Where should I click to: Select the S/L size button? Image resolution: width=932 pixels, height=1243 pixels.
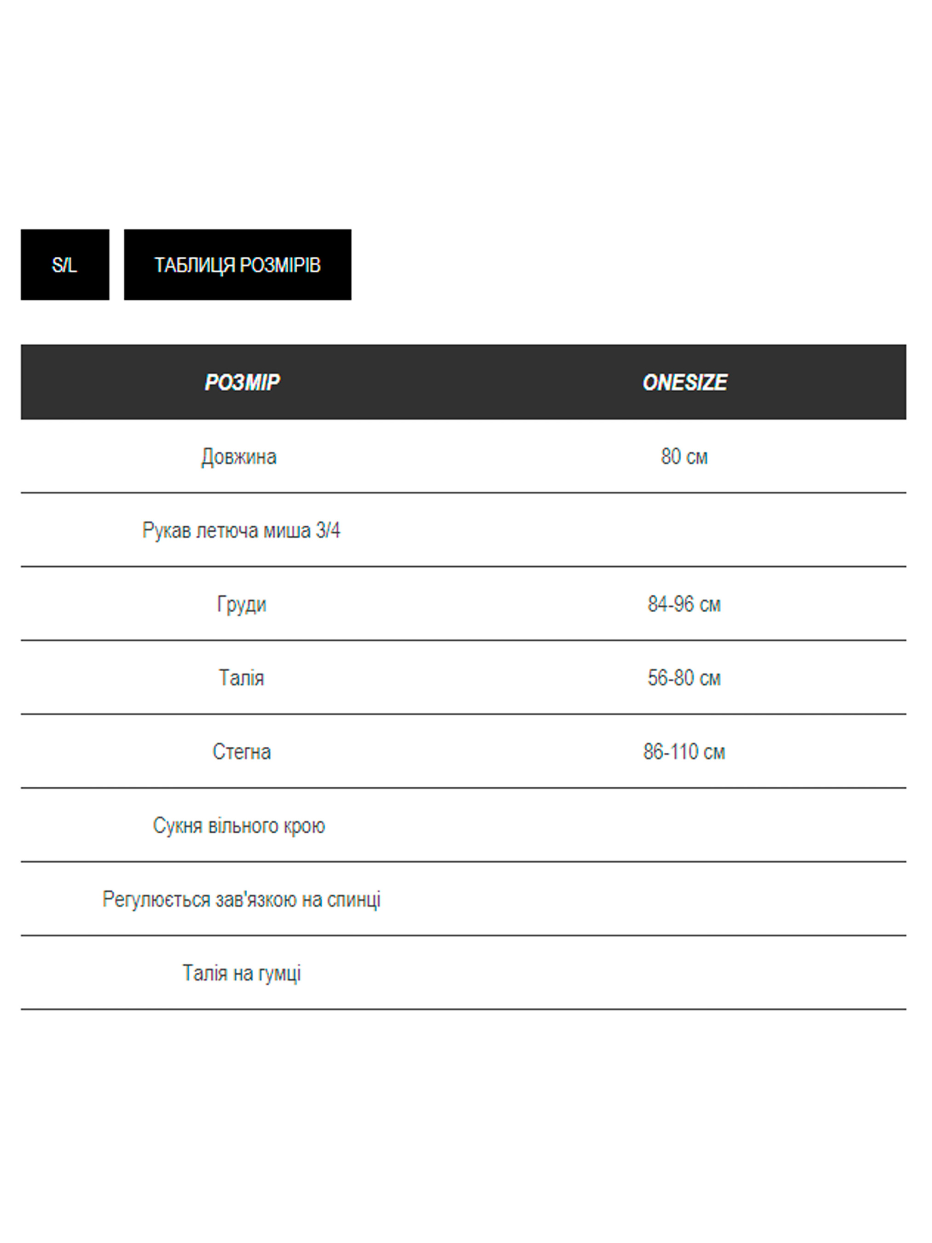[64, 265]
